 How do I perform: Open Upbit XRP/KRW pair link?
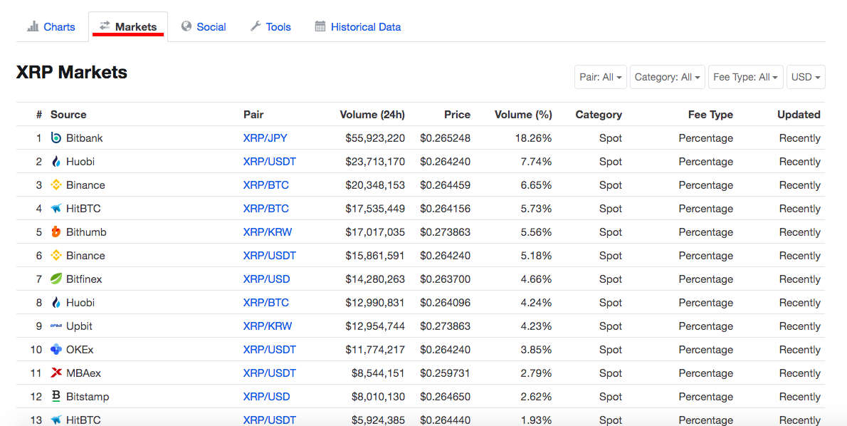coord(268,326)
